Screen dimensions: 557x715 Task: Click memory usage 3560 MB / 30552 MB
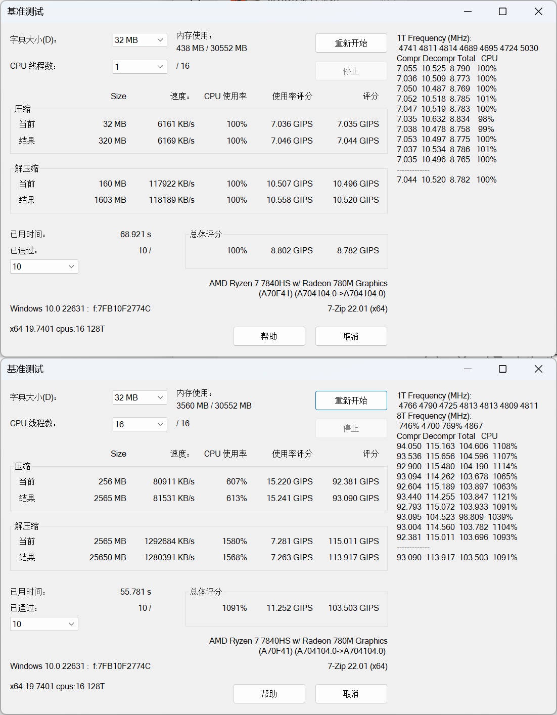214,406
